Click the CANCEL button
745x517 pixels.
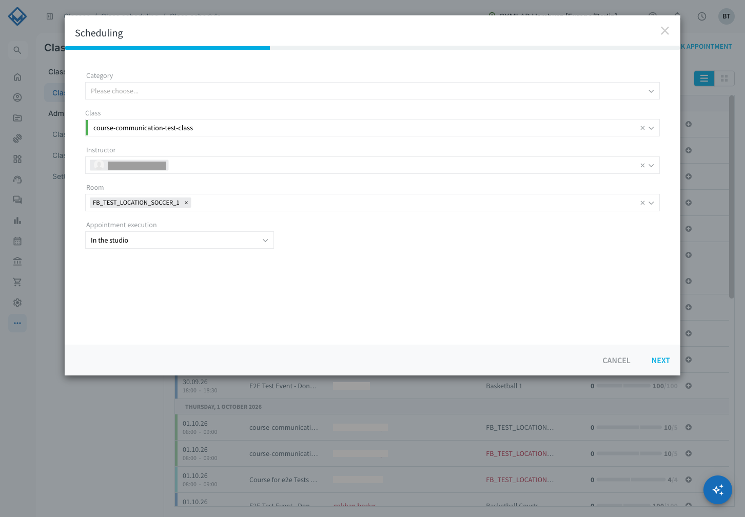(x=616, y=361)
